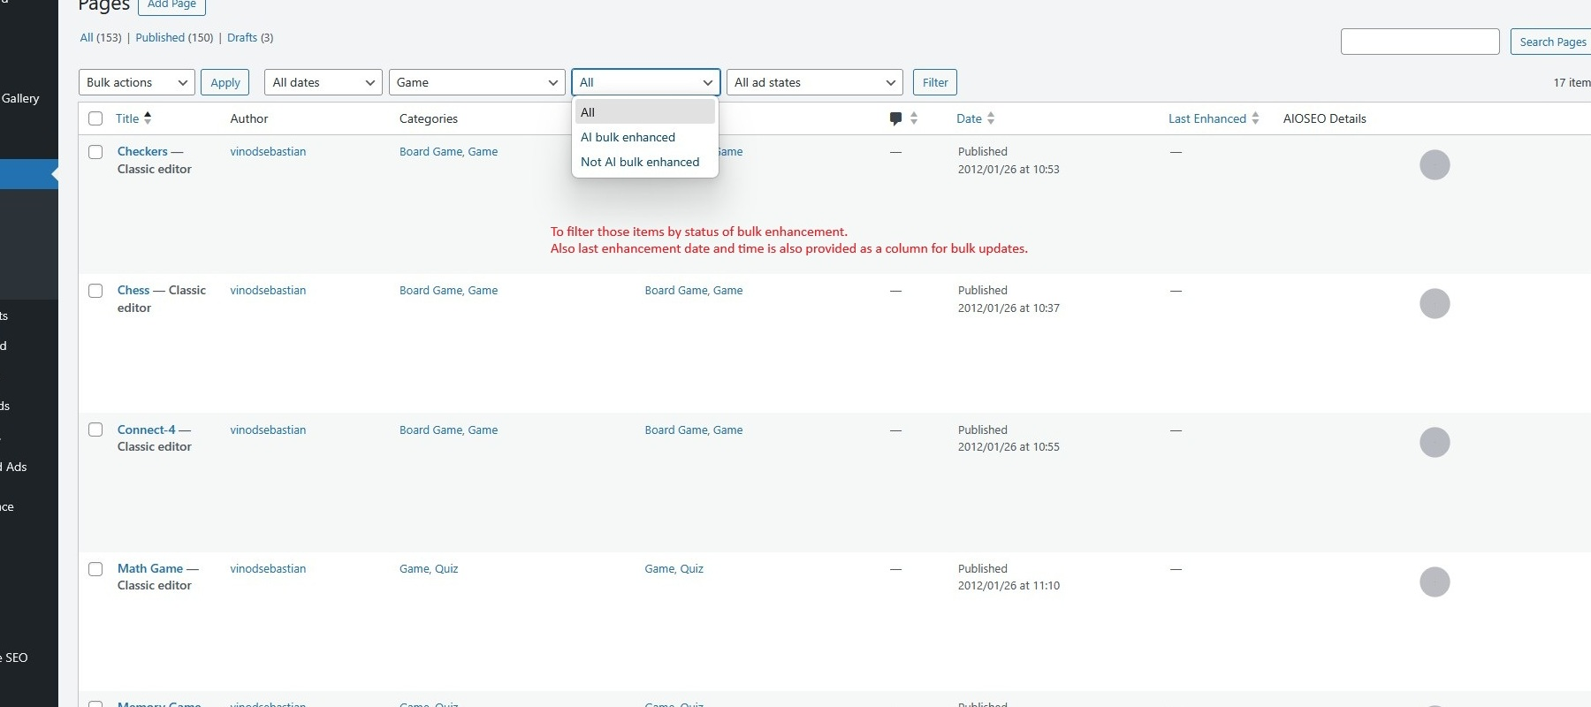1591x707 pixels.
Task: Click the Search Pages text field
Action: [x=1420, y=42]
